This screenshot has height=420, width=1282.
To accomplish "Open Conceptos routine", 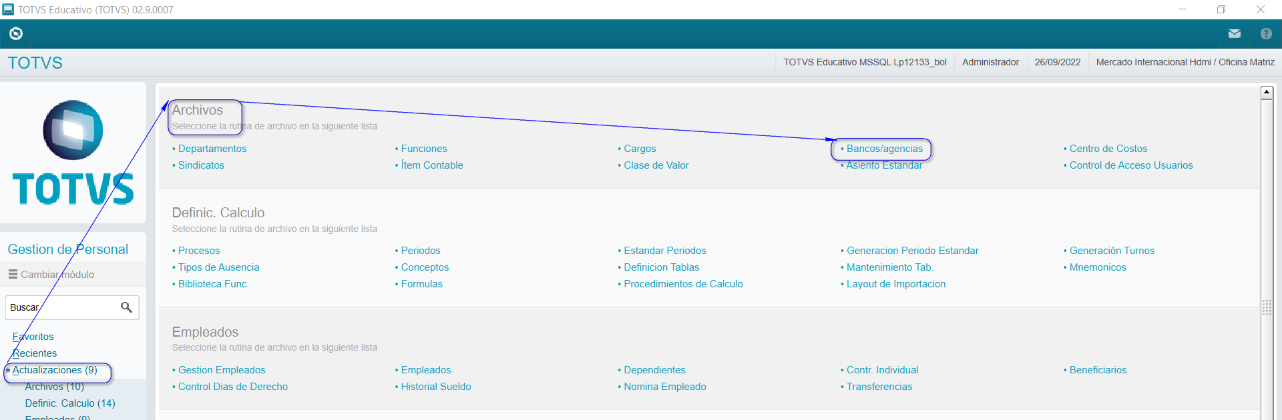I will pos(425,267).
